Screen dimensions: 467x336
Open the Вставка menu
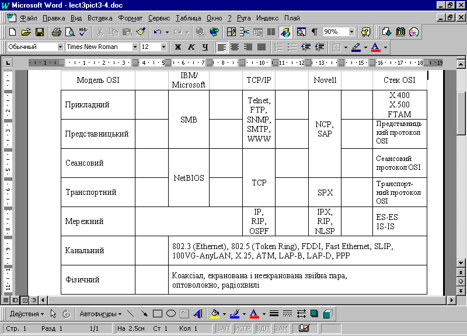(x=100, y=18)
